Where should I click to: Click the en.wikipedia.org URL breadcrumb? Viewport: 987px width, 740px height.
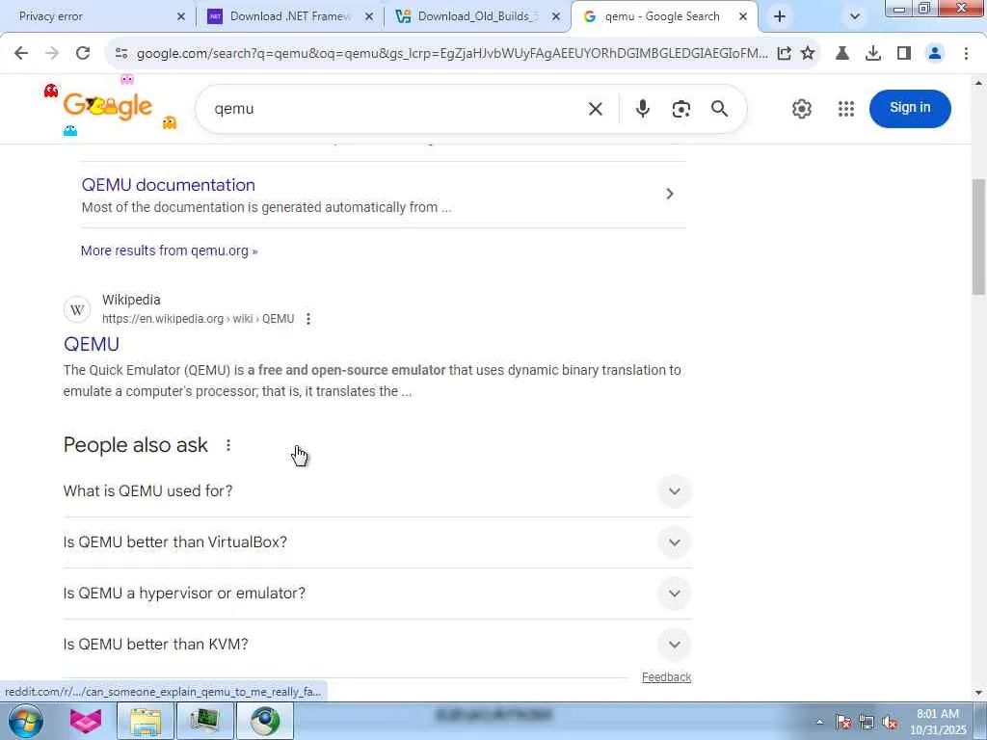[198, 319]
